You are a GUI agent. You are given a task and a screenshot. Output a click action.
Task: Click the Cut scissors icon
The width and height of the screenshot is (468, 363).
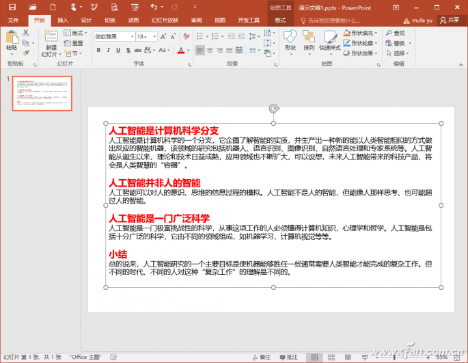pos(26,33)
